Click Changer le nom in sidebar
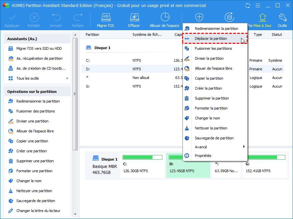Viewport: 293px width, 219px height. (37, 181)
